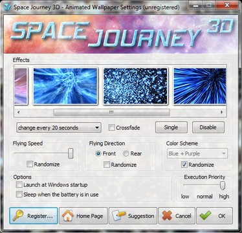Screen dimensions: 242x233
Task: Toggle Randomize under Flying Speed
Action: [30, 164]
